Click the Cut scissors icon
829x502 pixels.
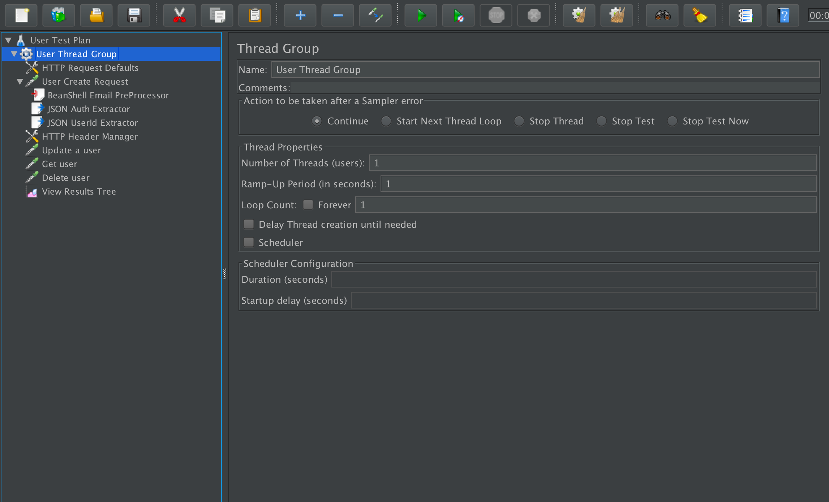point(179,16)
